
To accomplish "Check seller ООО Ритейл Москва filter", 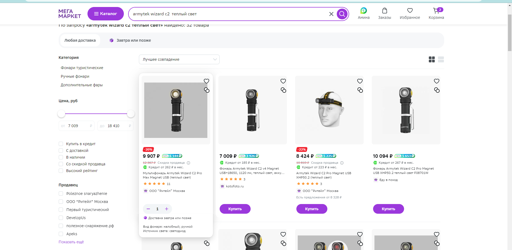I will (61, 202).
